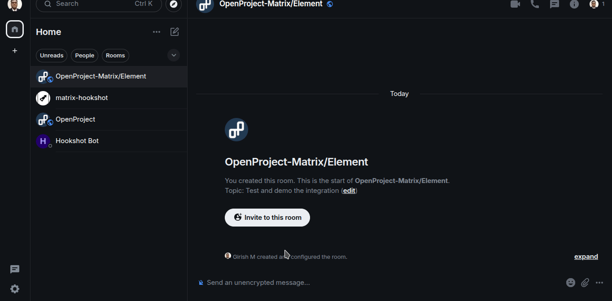Viewport: 612px width, 301px height.
Task: Click the compose new chat icon
Action: (x=175, y=32)
